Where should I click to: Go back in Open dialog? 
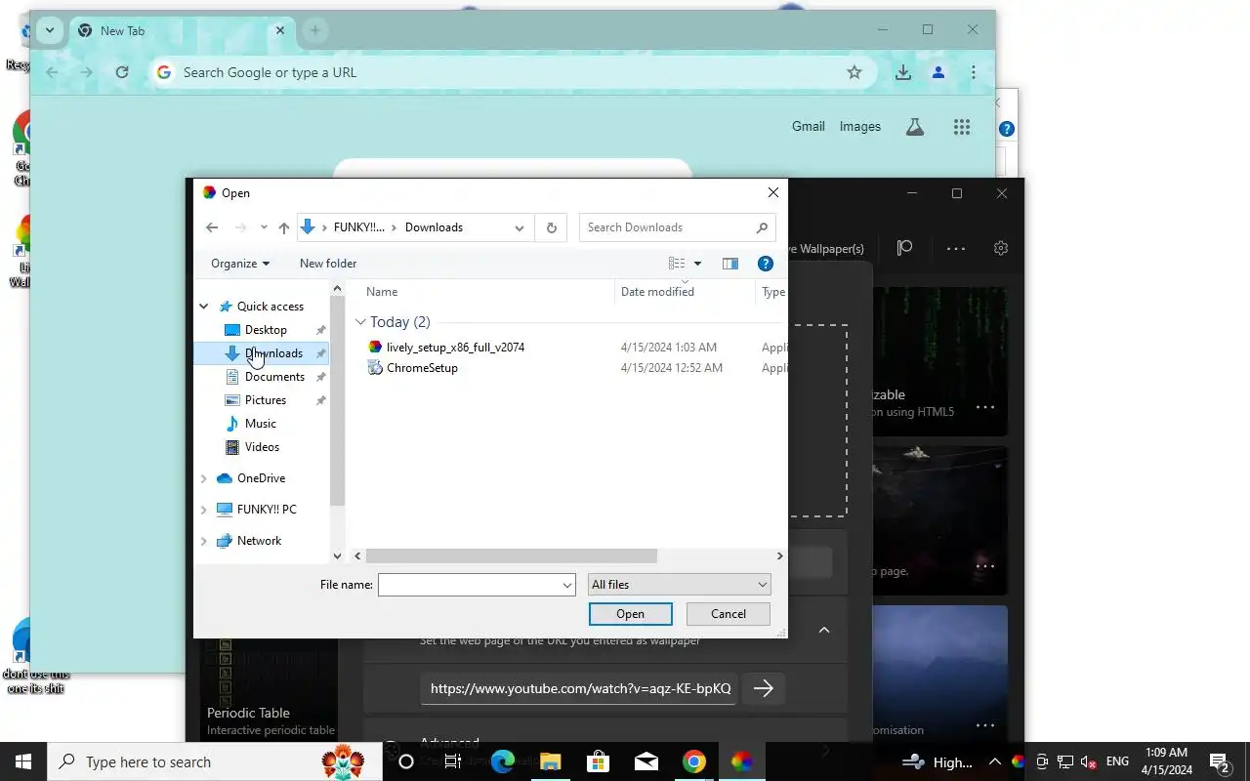click(x=212, y=227)
